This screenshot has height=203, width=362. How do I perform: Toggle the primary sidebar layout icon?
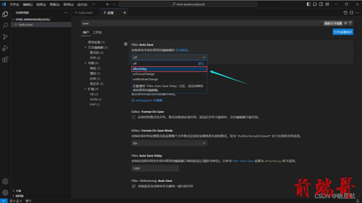[x=308, y=4]
